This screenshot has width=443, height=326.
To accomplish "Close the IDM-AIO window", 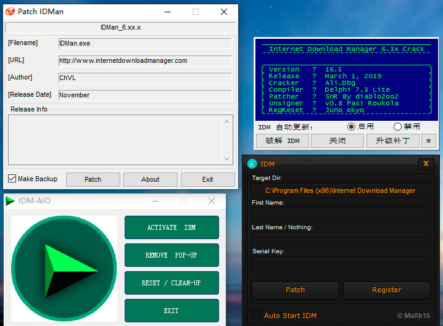I will pyautogui.click(x=212, y=201).
